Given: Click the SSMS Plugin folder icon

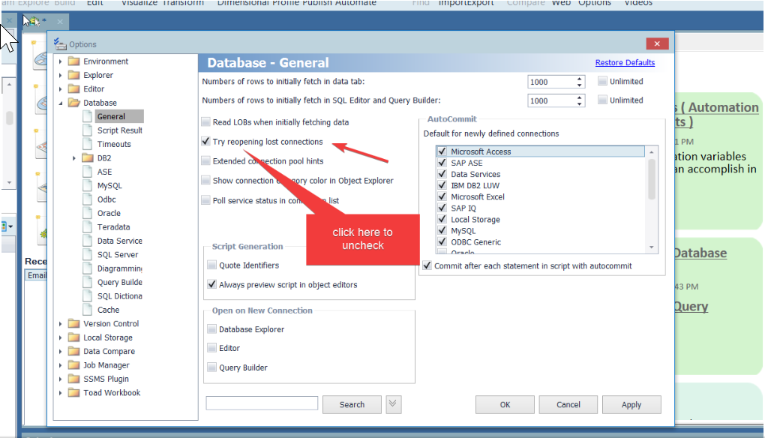Looking at the screenshot, I should click(73, 379).
